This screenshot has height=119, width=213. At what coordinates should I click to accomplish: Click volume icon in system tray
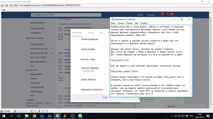pos(183,116)
